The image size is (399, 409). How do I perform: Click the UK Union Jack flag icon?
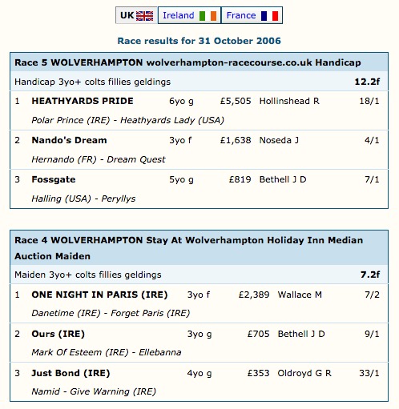pos(144,16)
